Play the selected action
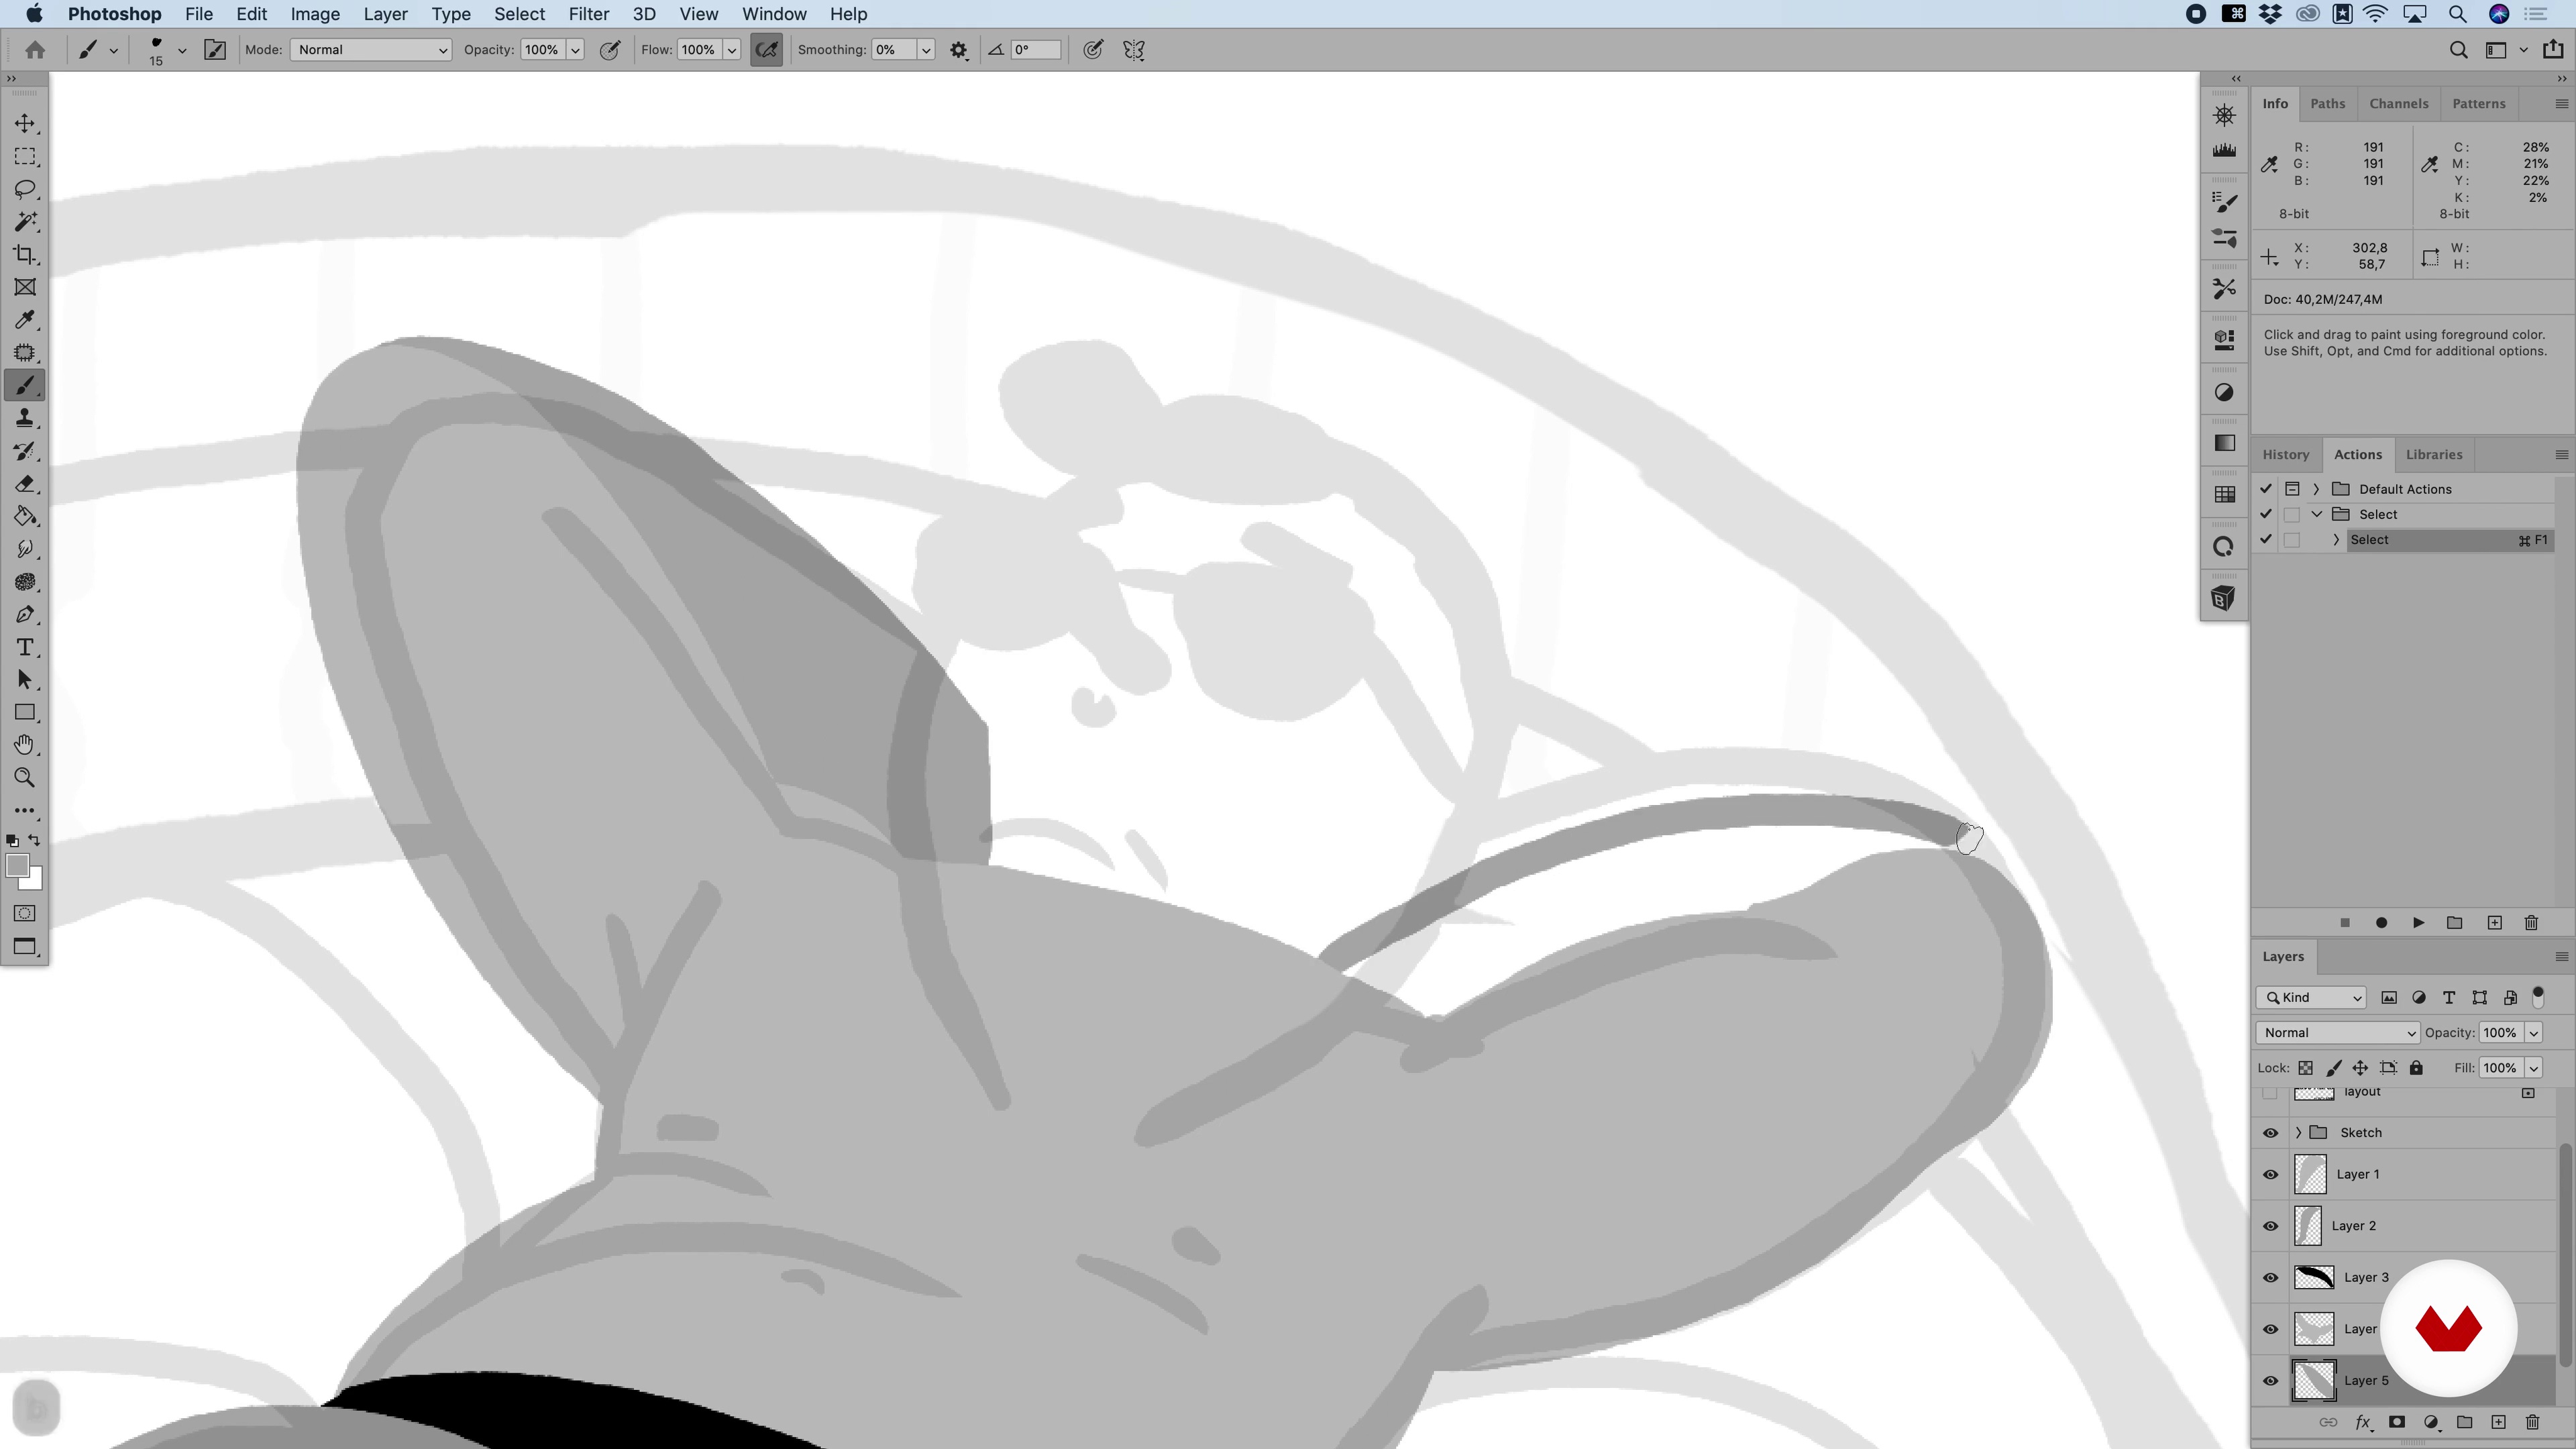The image size is (2576, 1449). 2418,923
